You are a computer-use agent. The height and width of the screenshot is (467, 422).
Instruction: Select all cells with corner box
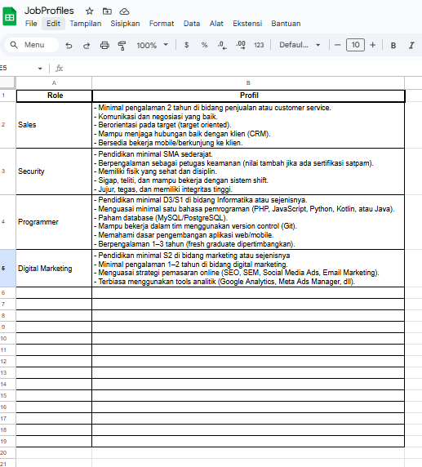(x=7, y=82)
